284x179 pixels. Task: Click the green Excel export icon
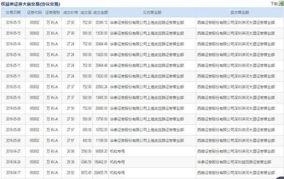click(x=281, y=3)
